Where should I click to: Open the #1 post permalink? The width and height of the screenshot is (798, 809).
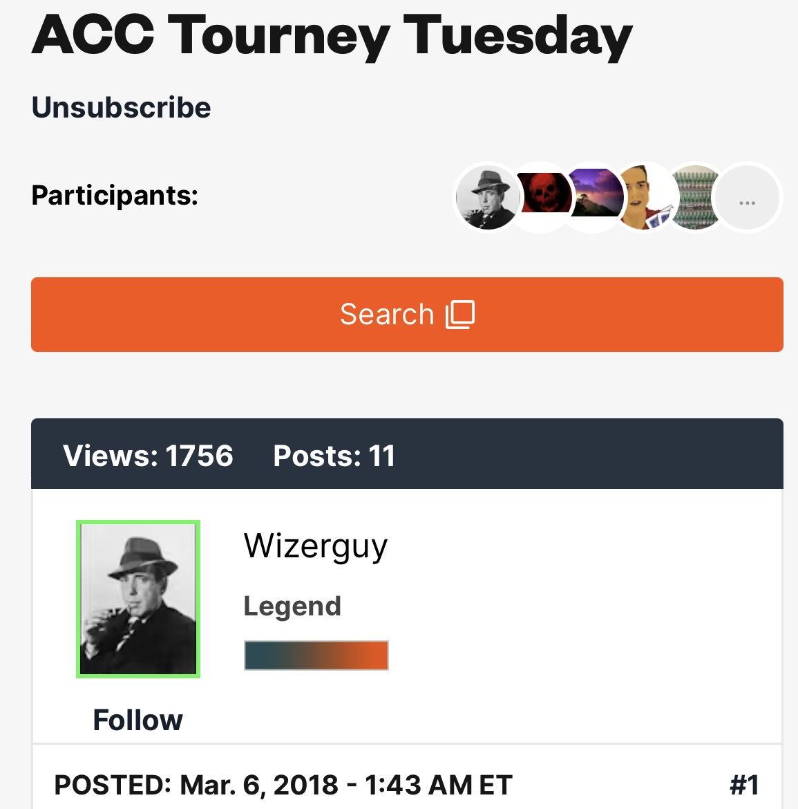pos(744,785)
